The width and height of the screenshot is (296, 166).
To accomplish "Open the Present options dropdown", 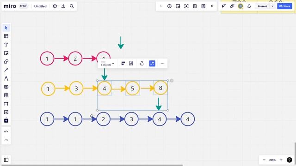I will (x=272, y=6).
